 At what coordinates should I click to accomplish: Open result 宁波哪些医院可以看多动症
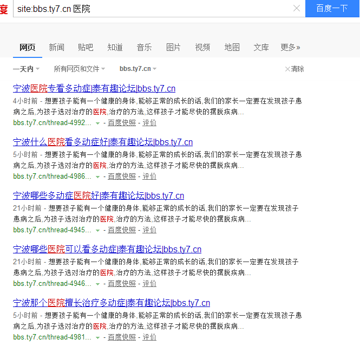point(107,249)
